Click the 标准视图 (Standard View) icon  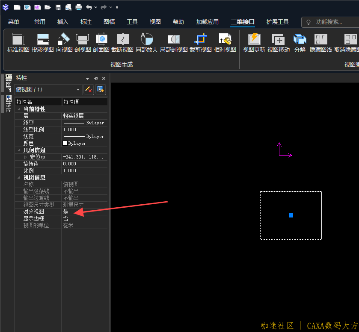pos(18,42)
